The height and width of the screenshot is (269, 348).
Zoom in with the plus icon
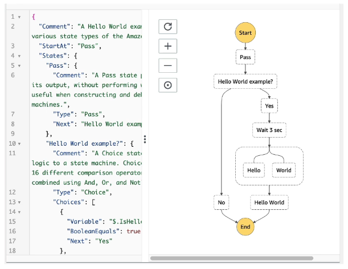click(167, 46)
